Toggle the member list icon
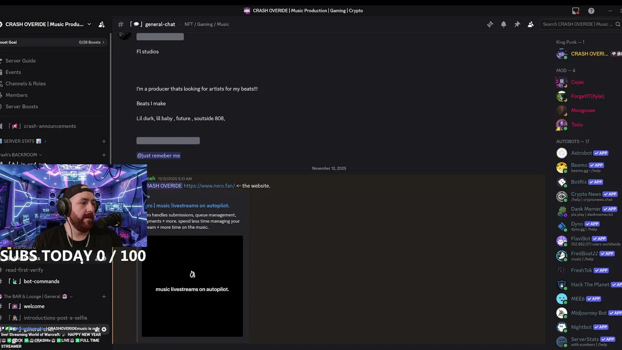The width and height of the screenshot is (622, 350). coord(531,24)
